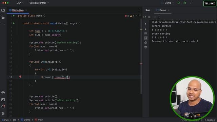Run class Demo from gutter arrow on line 1
217x122 pixels.
14,16
